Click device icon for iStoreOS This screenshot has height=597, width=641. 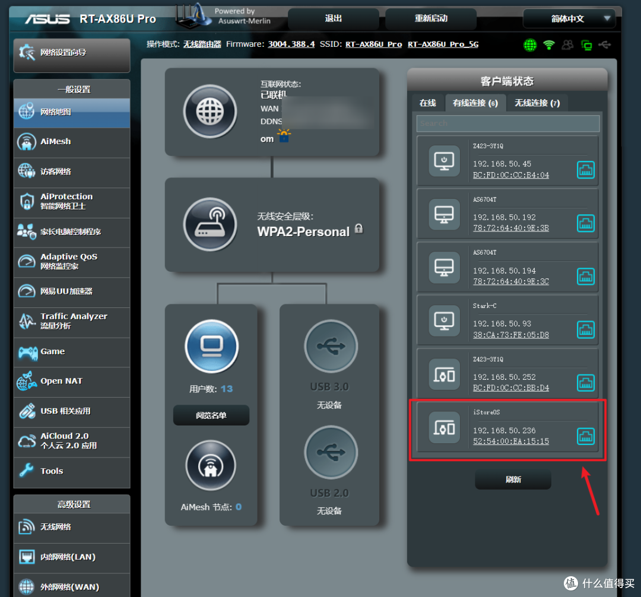click(444, 428)
